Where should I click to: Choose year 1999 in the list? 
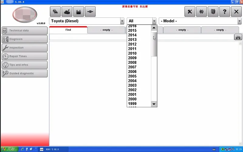coord(132,104)
